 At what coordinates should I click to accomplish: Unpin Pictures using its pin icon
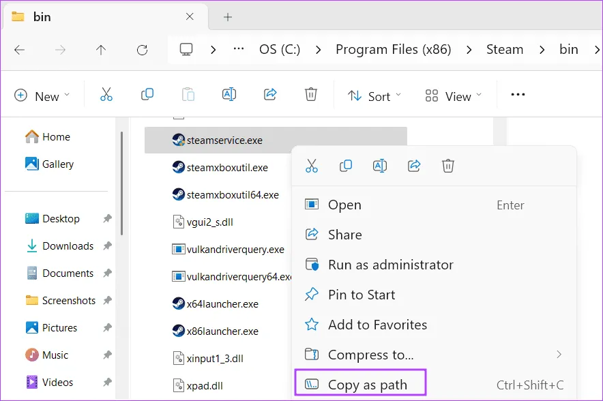(107, 327)
